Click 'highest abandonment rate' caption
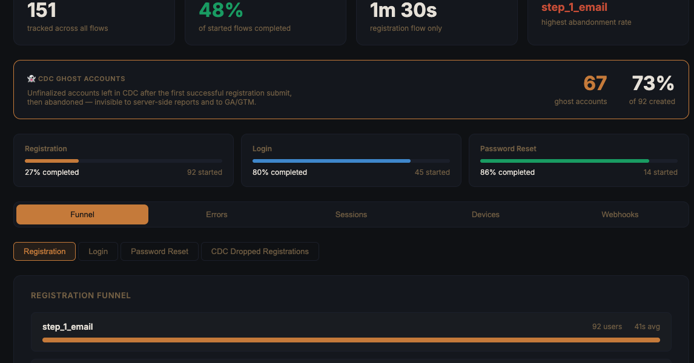The image size is (694, 363). click(586, 22)
